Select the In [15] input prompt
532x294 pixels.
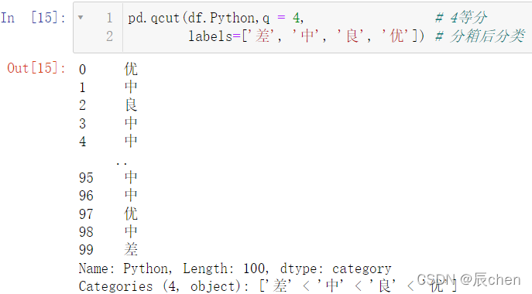[x=33, y=18]
